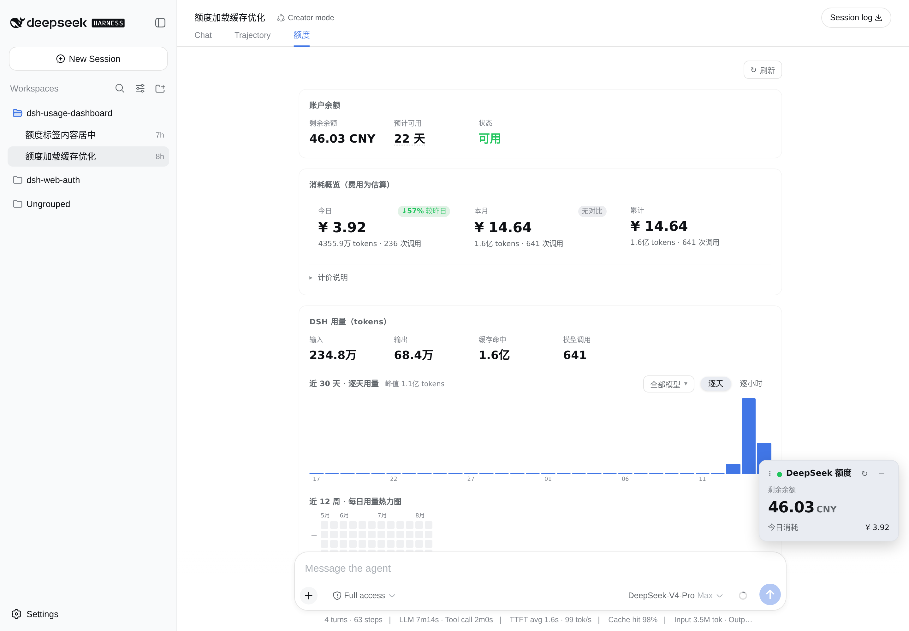The image size is (909, 631).
Task: Focus the Message the agent input
Action: 540,569
